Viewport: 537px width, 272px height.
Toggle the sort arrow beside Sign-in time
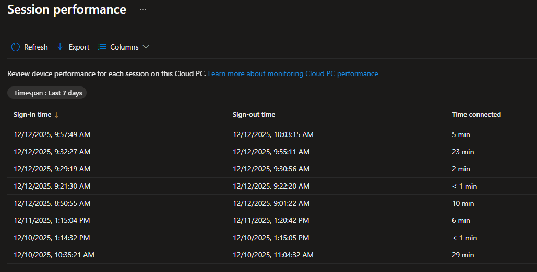[56, 115]
